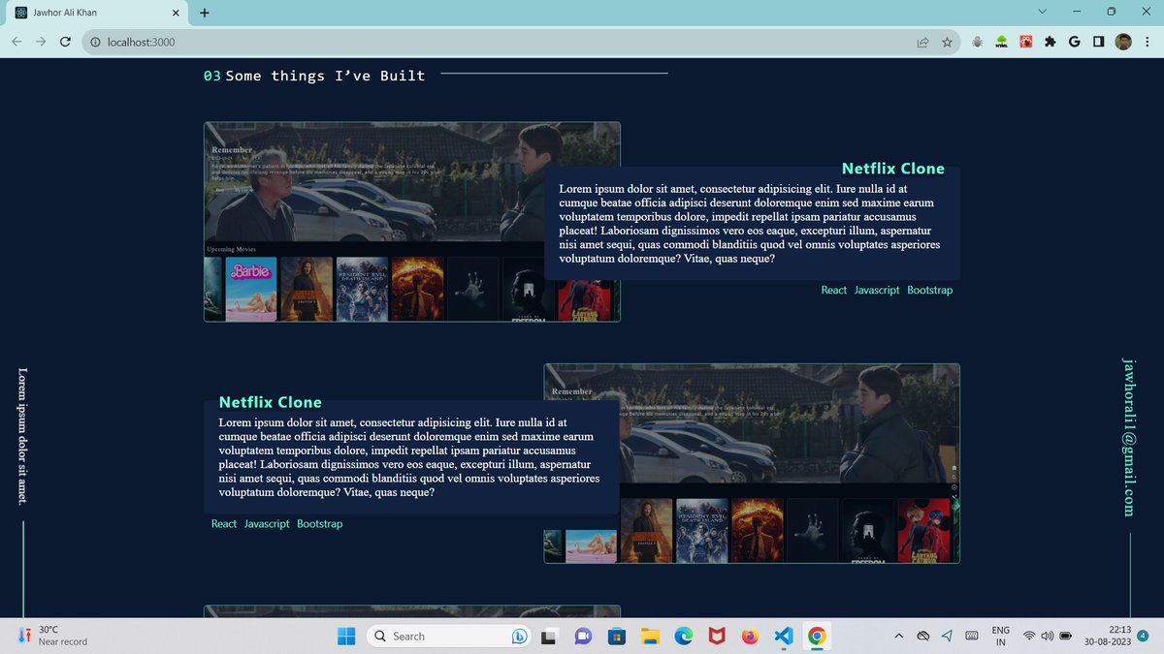
Task: Click the location arrow tray icon
Action: [947, 637]
